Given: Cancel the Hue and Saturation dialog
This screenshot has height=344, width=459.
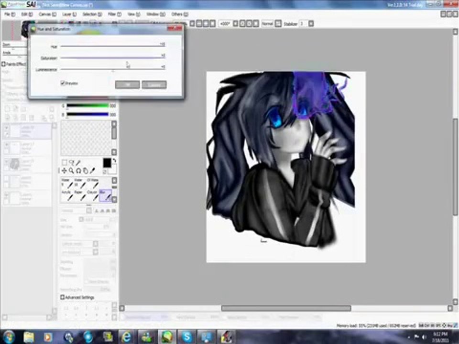Looking at the screenshot, I should click(x=154, y=85).
